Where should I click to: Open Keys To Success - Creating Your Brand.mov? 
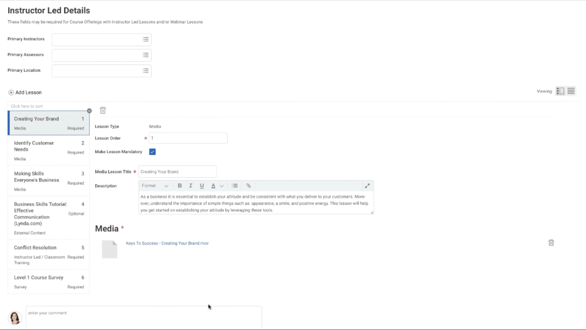point(168,243)
